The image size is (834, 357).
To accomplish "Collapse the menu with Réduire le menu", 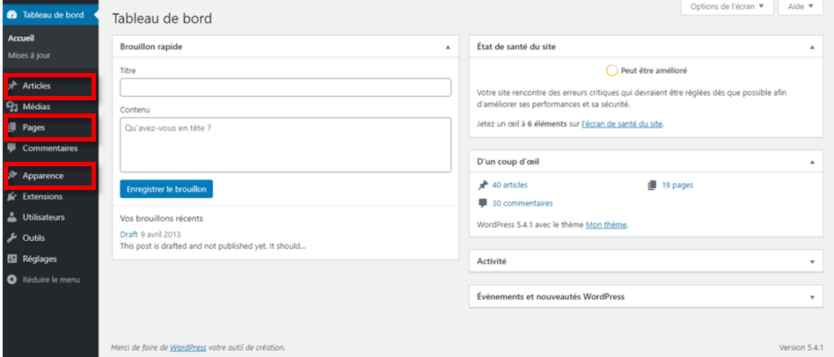I will (x=50, y=280).
